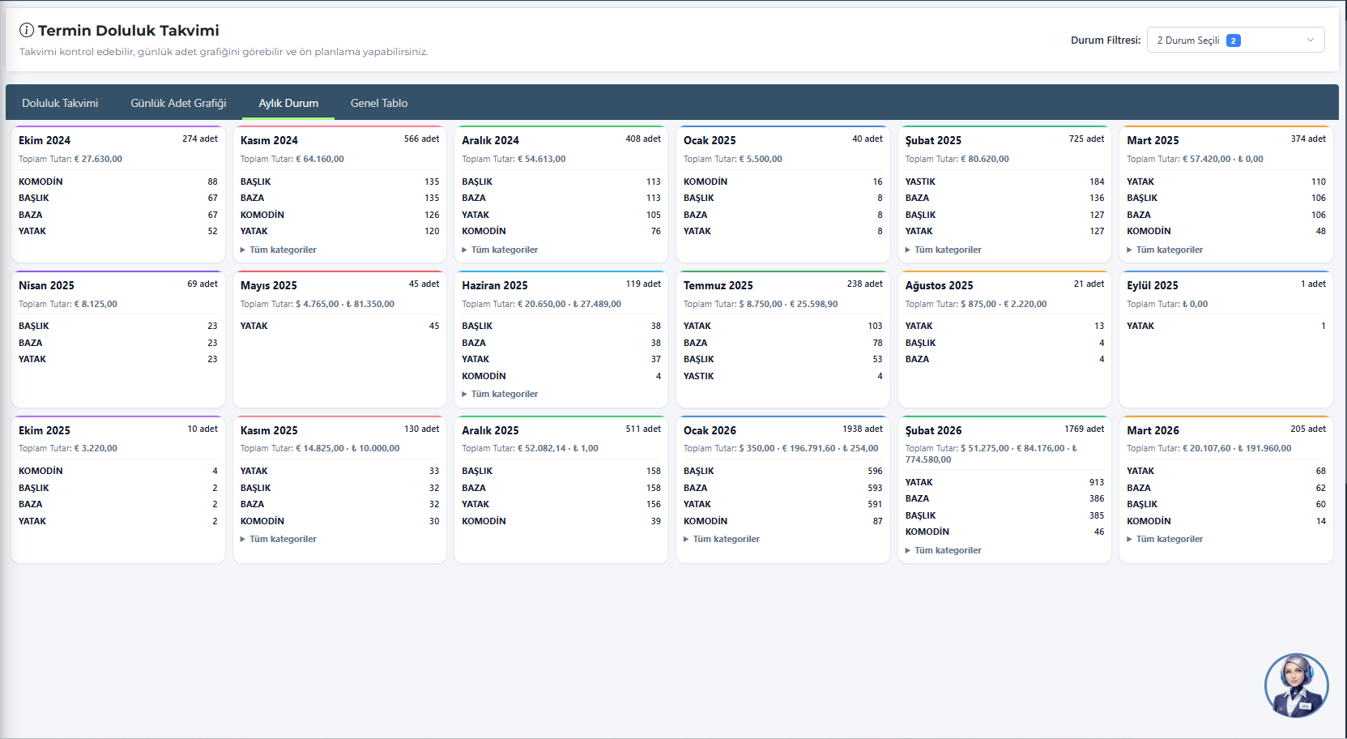Expand Tüm kategoriler under Aralık 2024
Viewport: 1347px width, 739px height.
pyautogui.click(x=504, y=250)
